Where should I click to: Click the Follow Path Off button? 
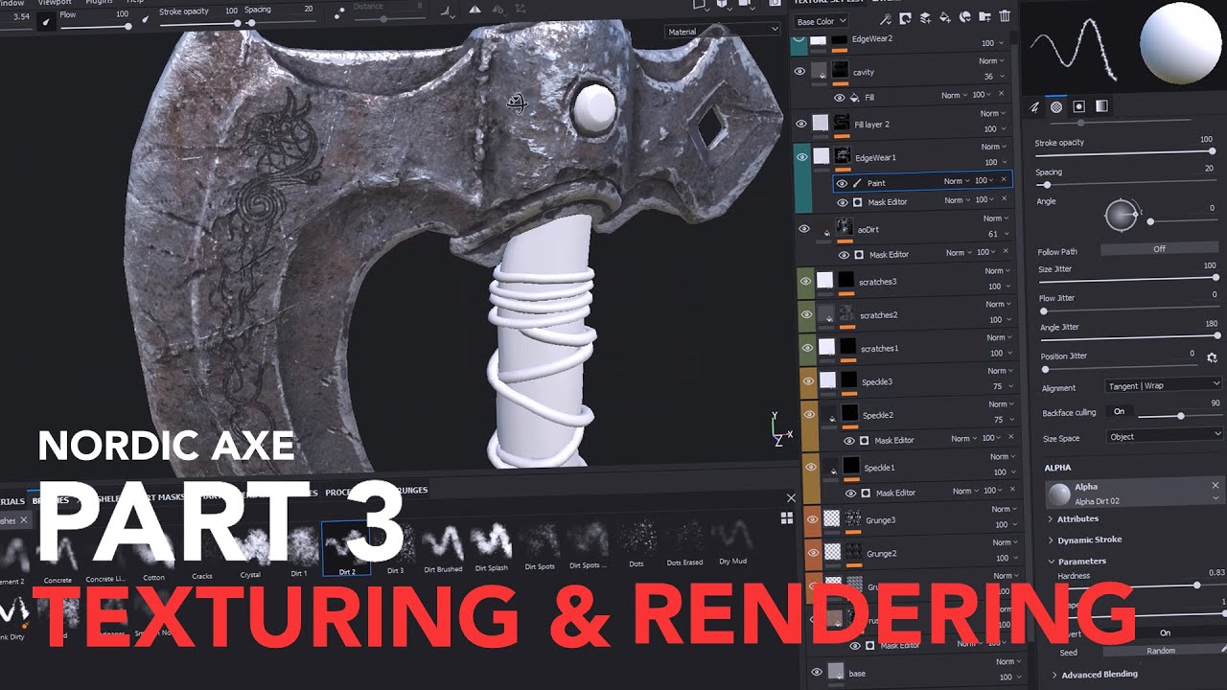pyautogui.click(x=1159, y=249)
